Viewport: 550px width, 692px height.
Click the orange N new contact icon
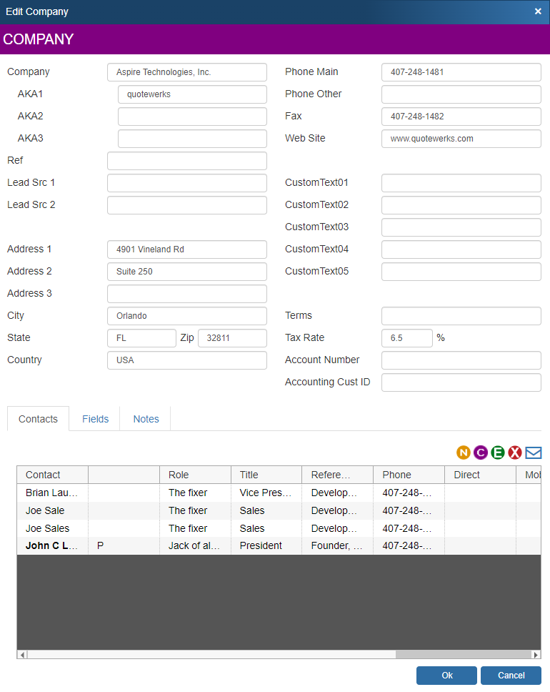click(x=464, y=453)
